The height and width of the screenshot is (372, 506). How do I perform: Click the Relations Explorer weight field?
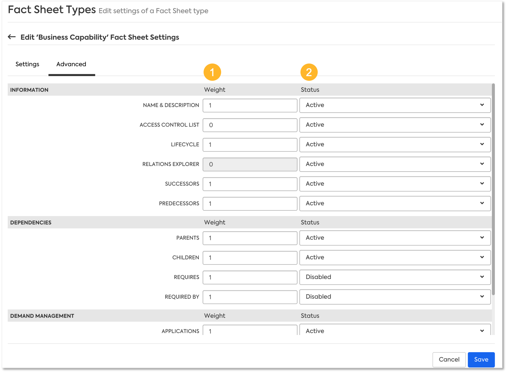coord(250,164)
